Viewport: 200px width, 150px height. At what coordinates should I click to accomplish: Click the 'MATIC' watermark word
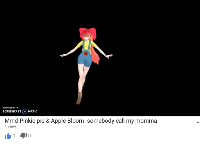pos(33,111)
